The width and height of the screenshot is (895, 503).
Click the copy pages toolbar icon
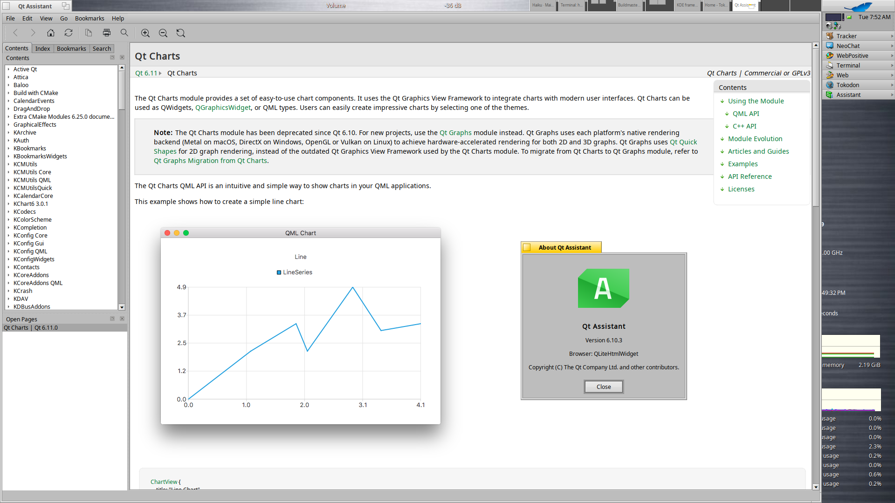click(x=89, y=33)
